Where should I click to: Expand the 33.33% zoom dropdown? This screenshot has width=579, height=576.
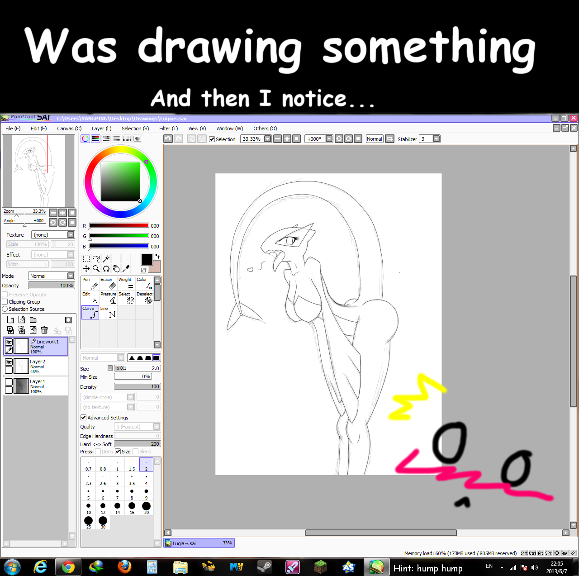(x=267, y=139)
